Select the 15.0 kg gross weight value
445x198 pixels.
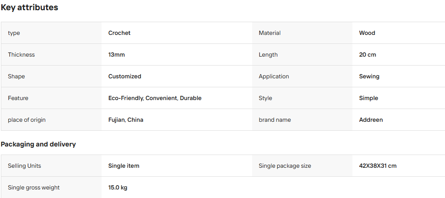tap(117, 187)
